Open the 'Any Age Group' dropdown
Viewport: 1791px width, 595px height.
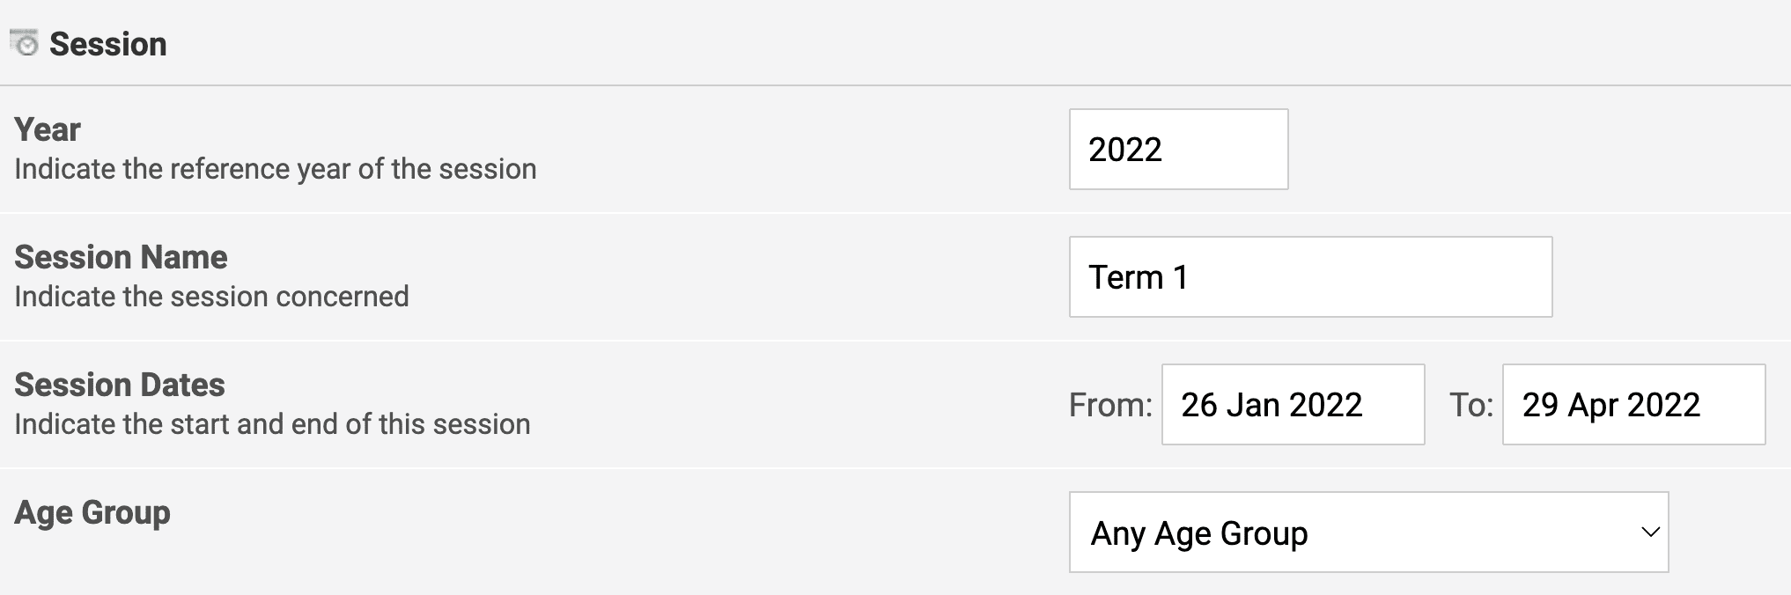point(1368,532)
